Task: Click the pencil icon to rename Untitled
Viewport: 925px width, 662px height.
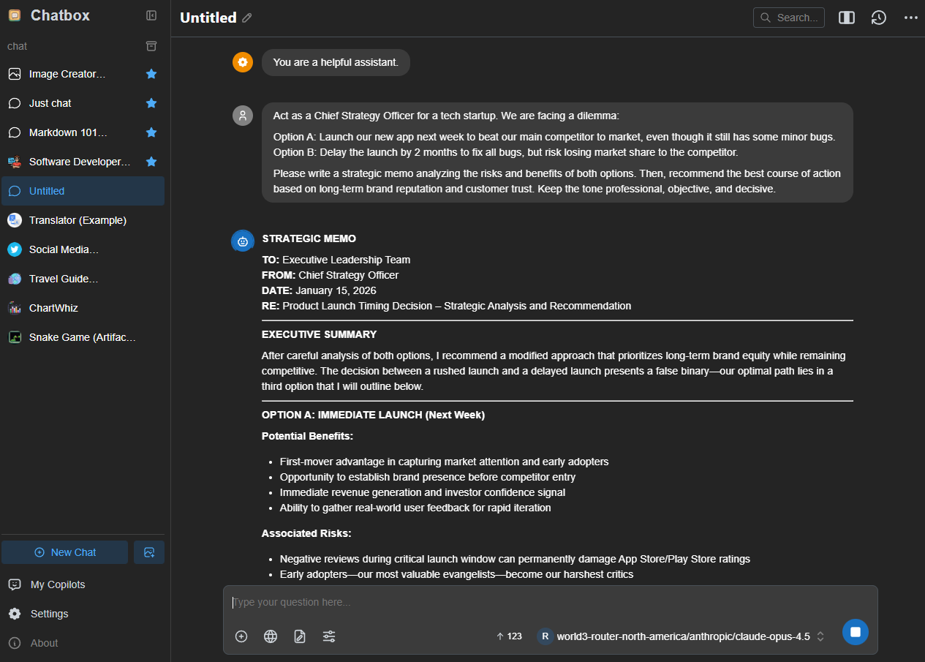Action: pyautogui.click(x=247, y=18)
